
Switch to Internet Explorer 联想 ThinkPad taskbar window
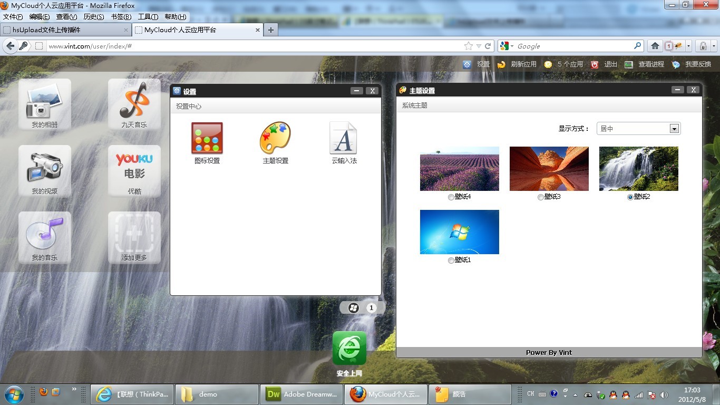(132, 394)
